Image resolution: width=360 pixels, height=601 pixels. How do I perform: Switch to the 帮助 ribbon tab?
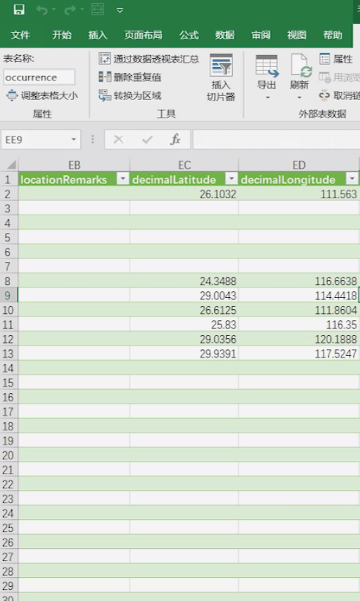tap(332, 35)
